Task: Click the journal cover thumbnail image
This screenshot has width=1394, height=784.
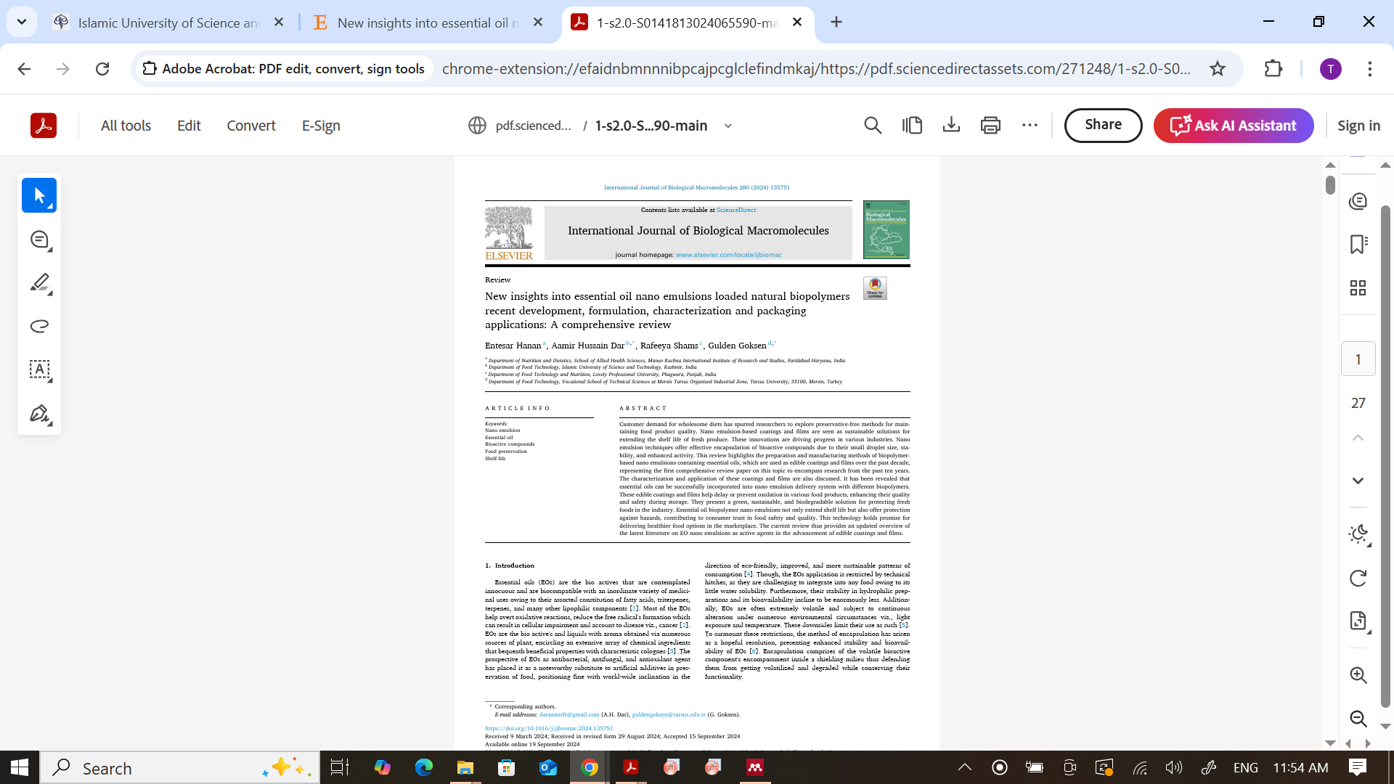Action: [886, 230]
